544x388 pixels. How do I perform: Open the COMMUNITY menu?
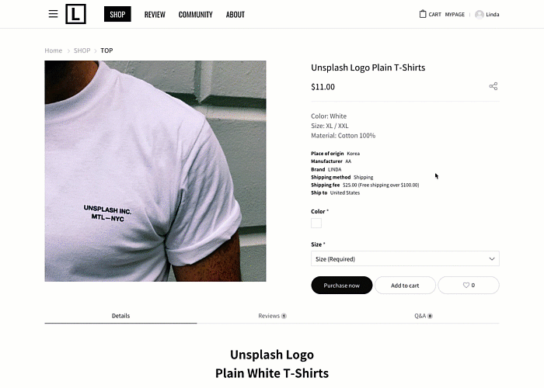(x=195, y=15)
